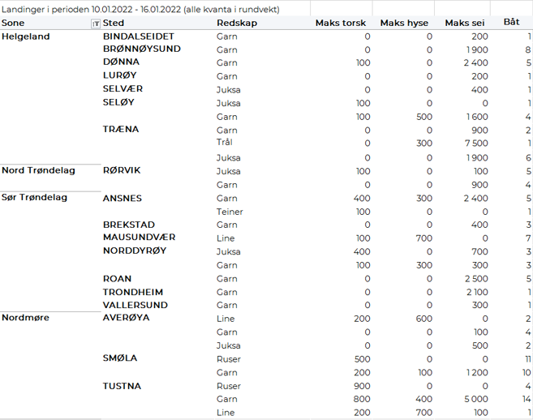The width and height of the screenshot is (533, 420).
Task: Select the Redskap column header
Action: [x=236, y=24]
